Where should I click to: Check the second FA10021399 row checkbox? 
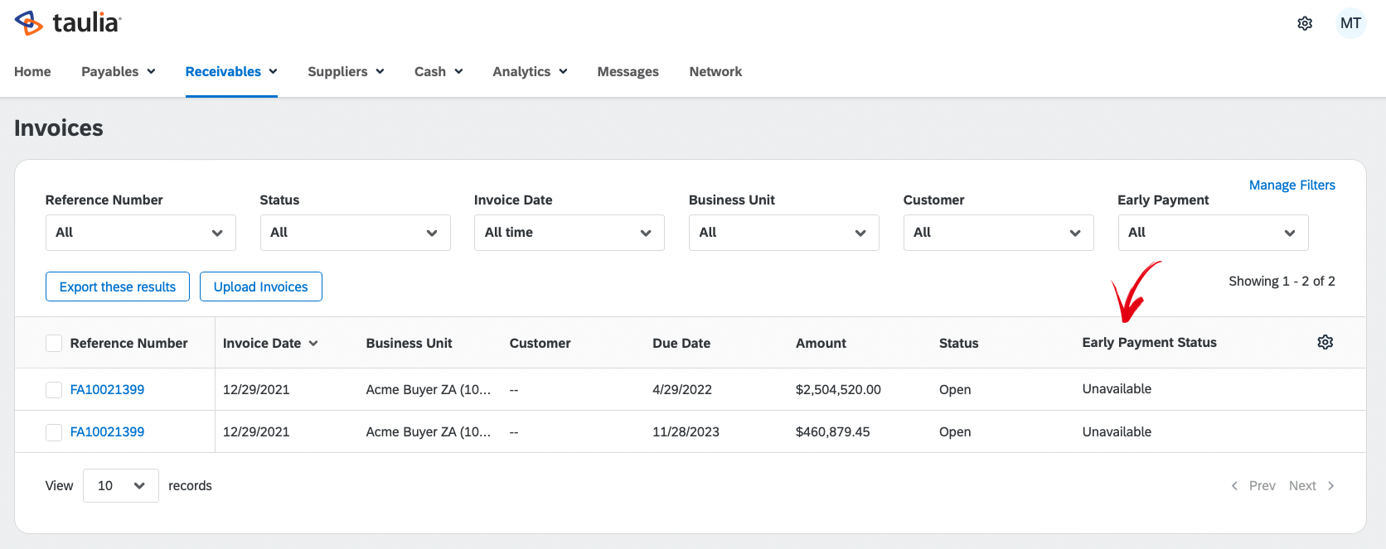[54, 432]
